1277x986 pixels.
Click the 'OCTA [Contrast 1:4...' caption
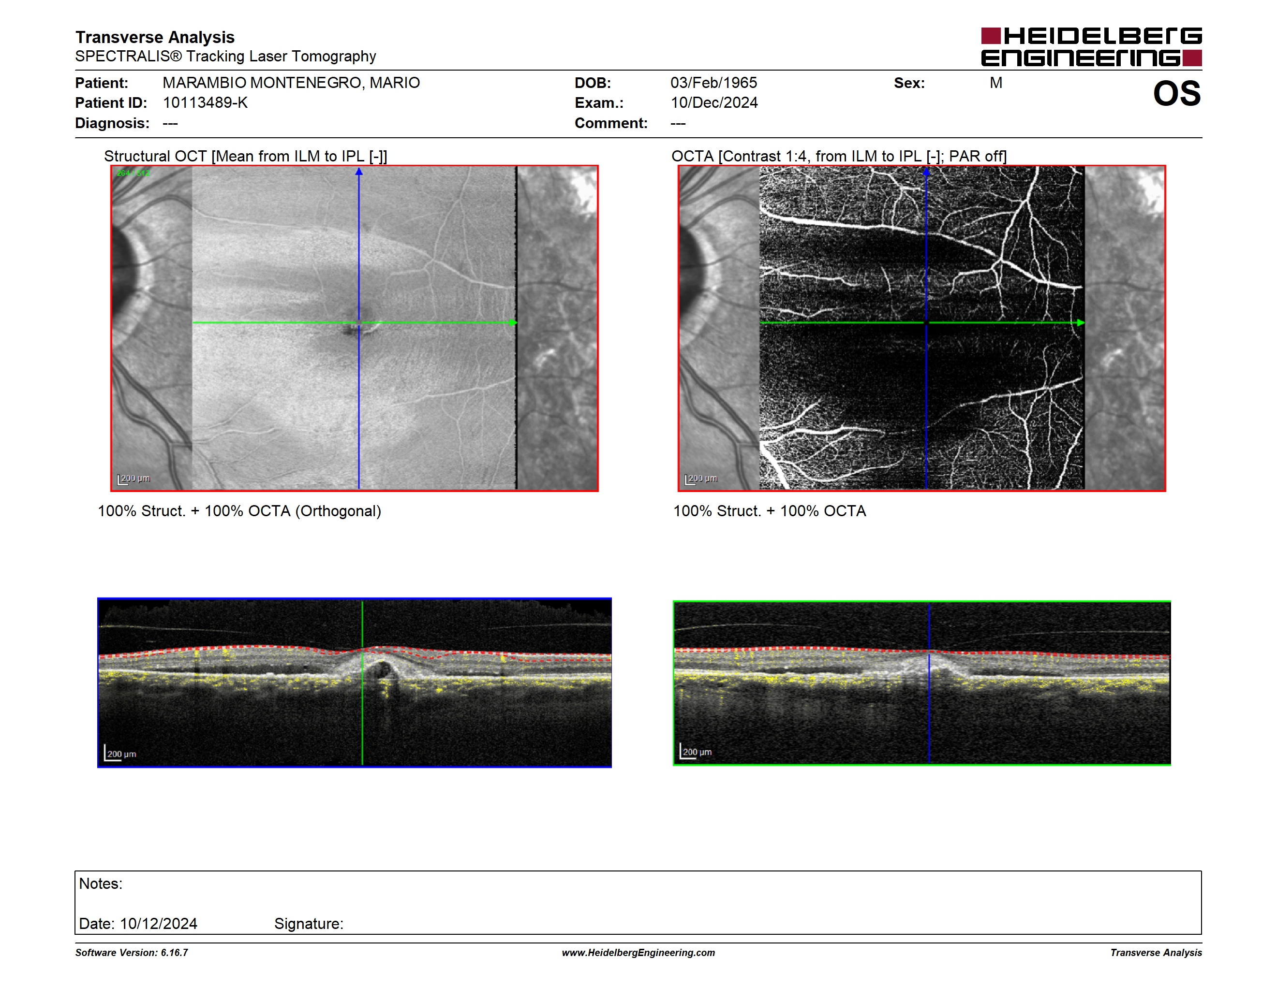point(838,156)
